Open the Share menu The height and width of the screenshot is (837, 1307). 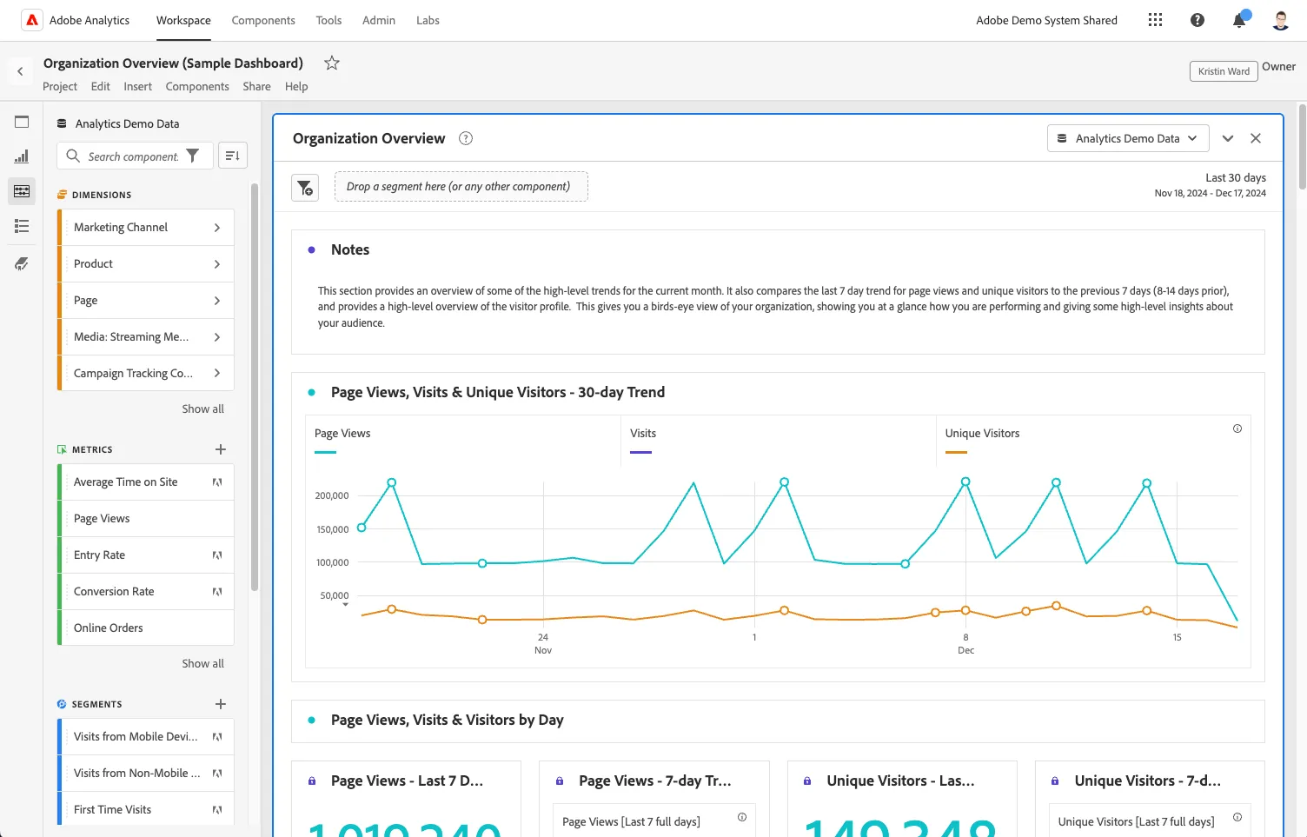256,86
